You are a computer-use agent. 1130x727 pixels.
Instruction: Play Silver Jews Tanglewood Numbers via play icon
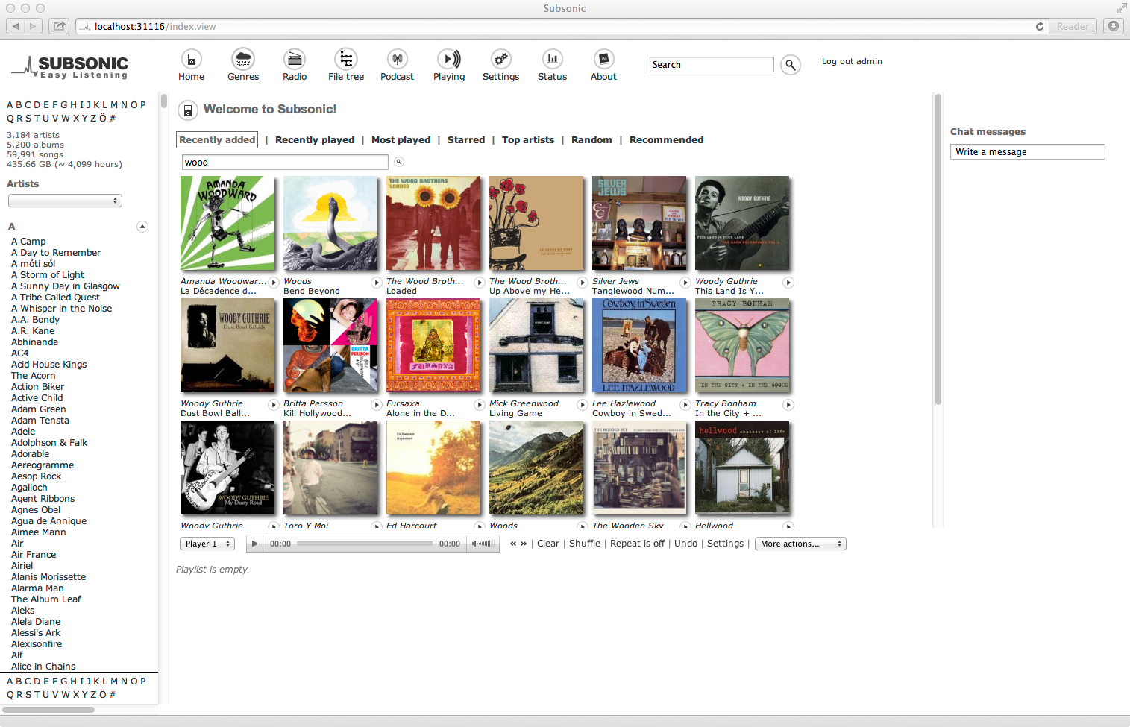(x=685, y=283)
